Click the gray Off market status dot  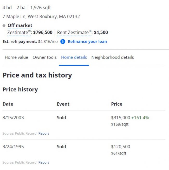[4, 26]
